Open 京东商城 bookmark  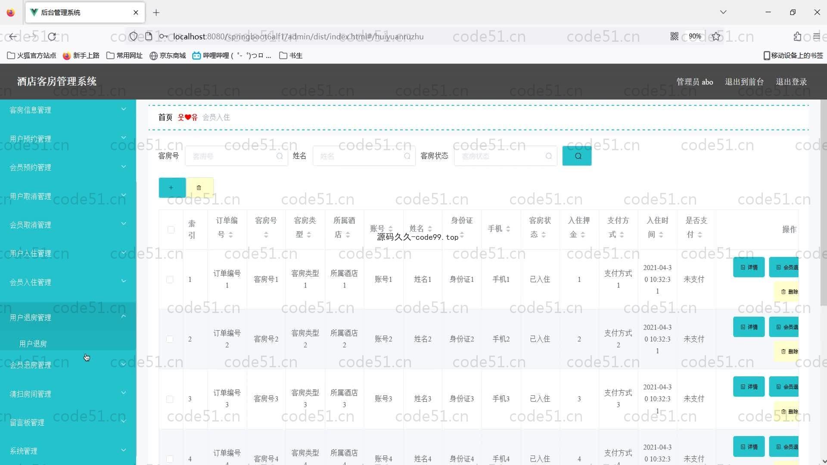tap(168, 56)
